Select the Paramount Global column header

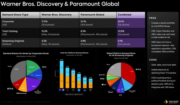point(98,15)
